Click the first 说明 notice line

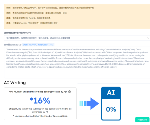click(x=50, y=8)
